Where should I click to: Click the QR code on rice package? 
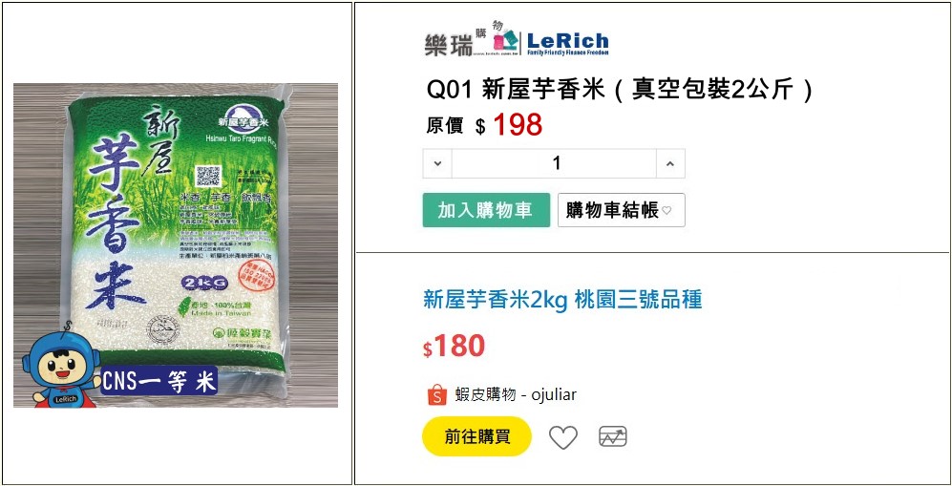pos(207,176)
